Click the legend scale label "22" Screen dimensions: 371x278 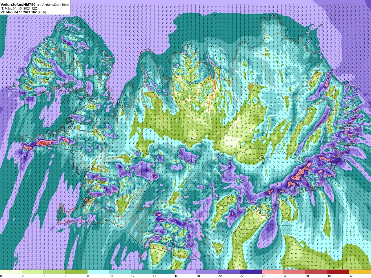[x=241, y=276]
